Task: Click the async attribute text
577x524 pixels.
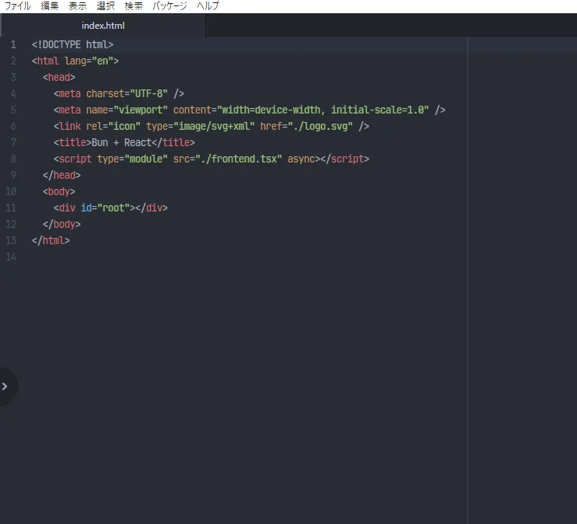Action: point(301,159)
